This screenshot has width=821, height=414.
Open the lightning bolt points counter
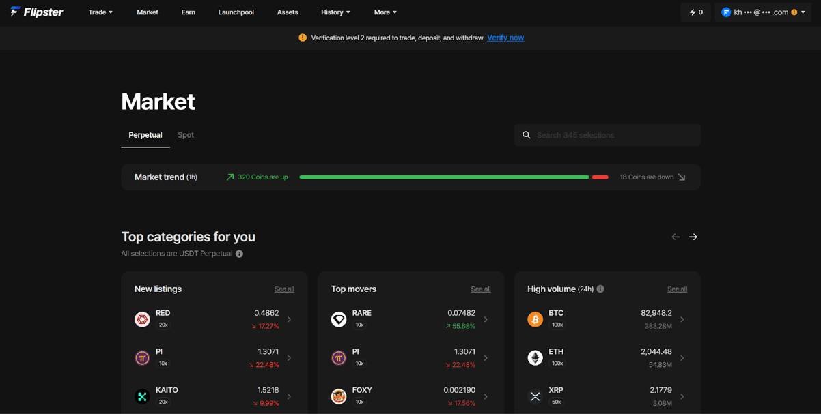pyautogui.click(x=696, y=12)
